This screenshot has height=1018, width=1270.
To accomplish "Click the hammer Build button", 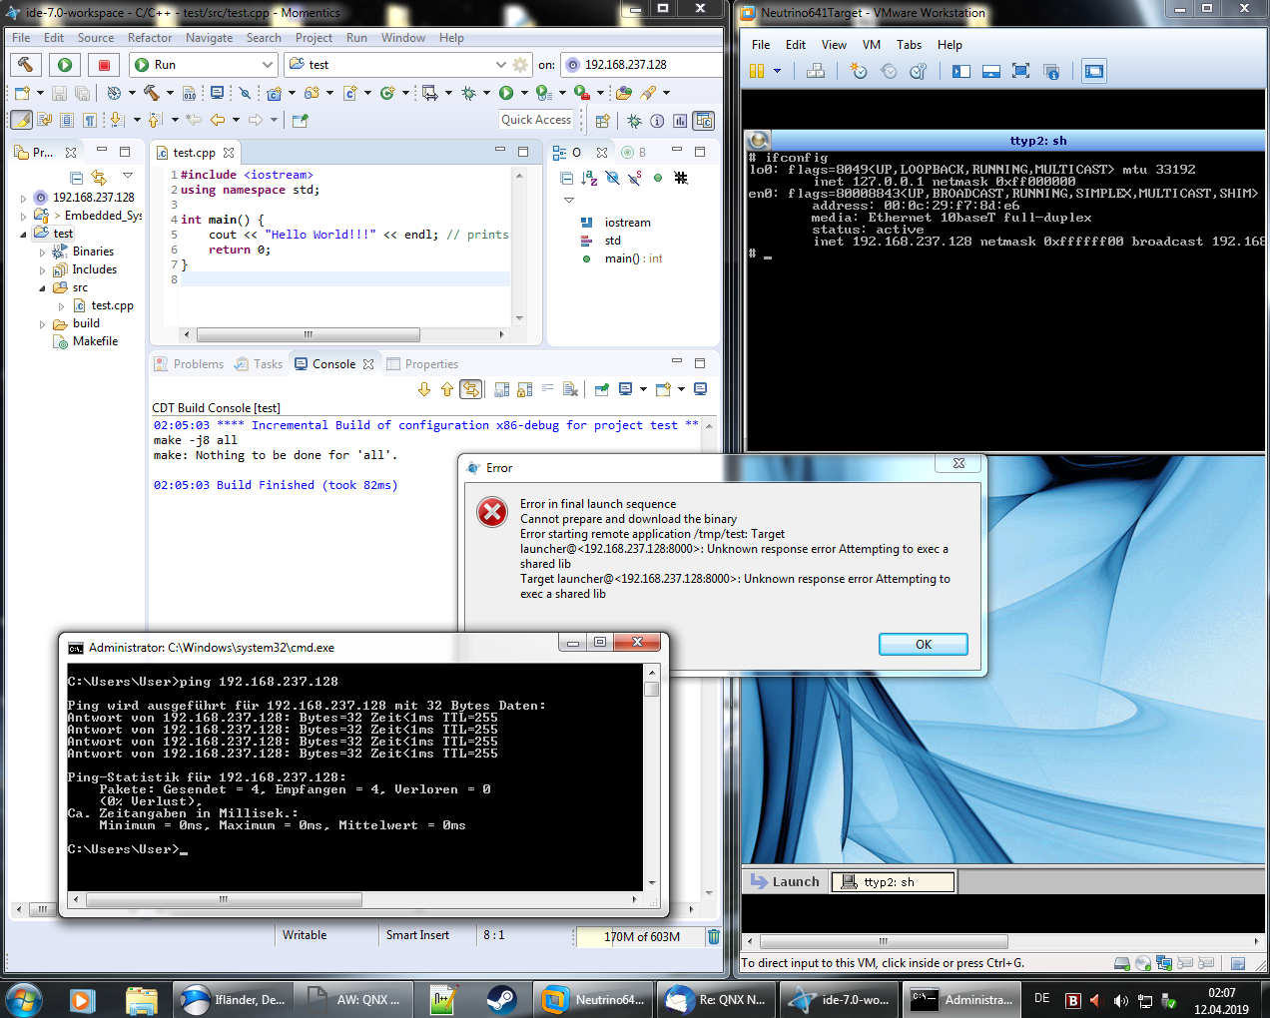I will point(26,65).
